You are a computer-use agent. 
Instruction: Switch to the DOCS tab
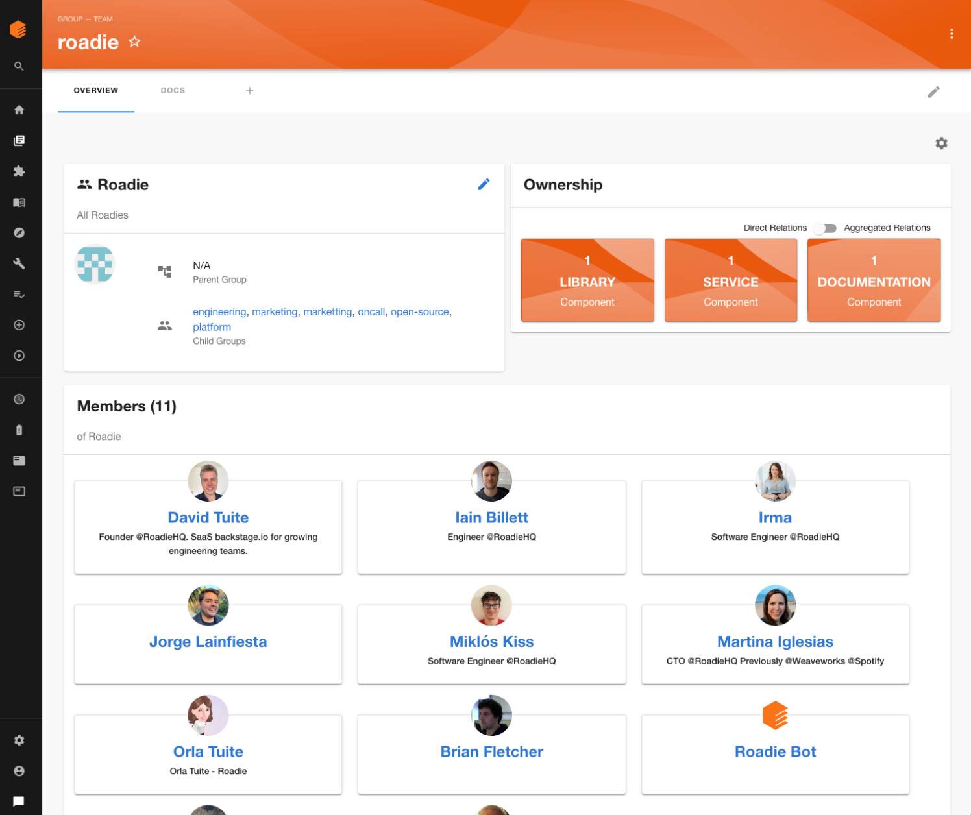(173, 90)
